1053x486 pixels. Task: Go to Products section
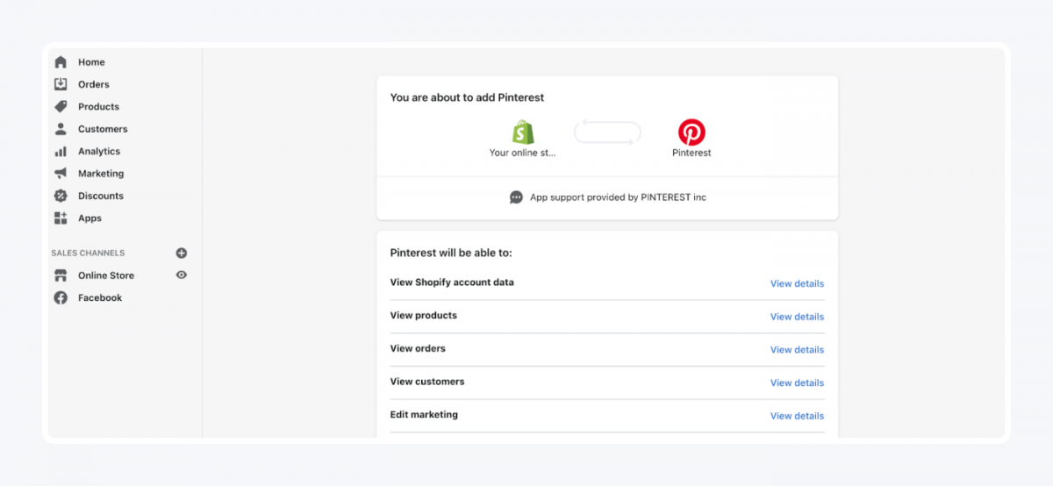click(98, 107)
